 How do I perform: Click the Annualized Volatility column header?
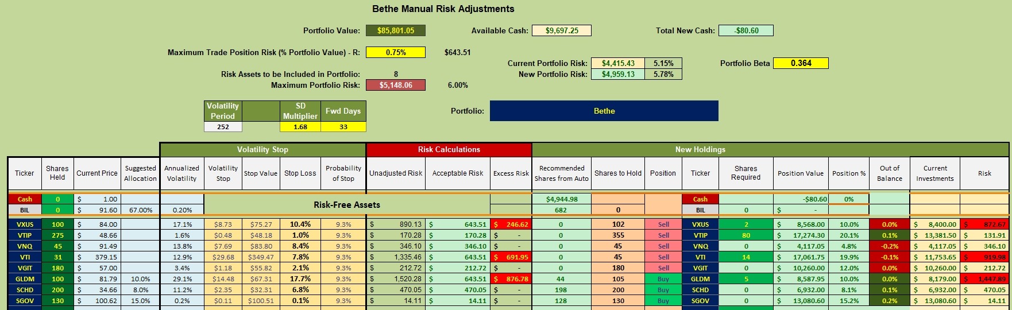(x=181, y=173)
